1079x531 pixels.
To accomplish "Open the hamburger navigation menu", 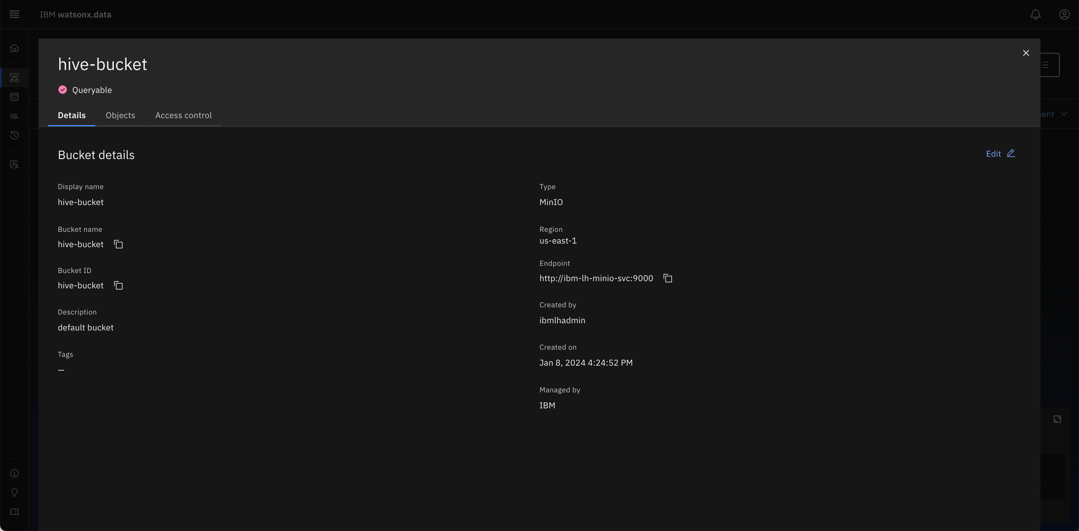I will coord(14,14).
